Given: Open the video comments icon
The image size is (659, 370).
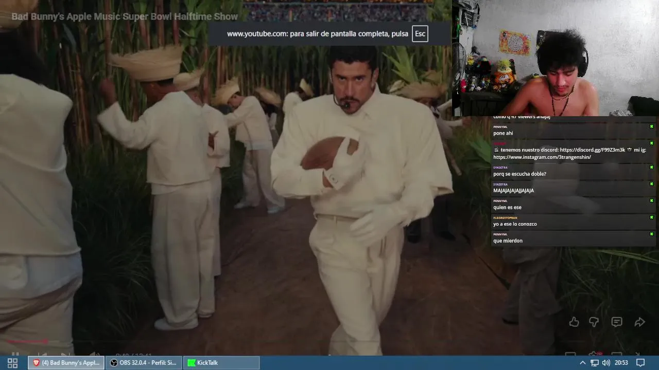Looking at the screenshot, I should [x=617, y=322].
